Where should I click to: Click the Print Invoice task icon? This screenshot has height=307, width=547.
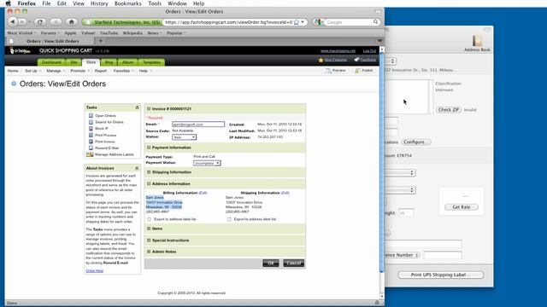(91, 142)
